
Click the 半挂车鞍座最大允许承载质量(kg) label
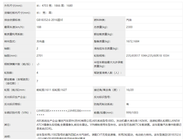108,64
